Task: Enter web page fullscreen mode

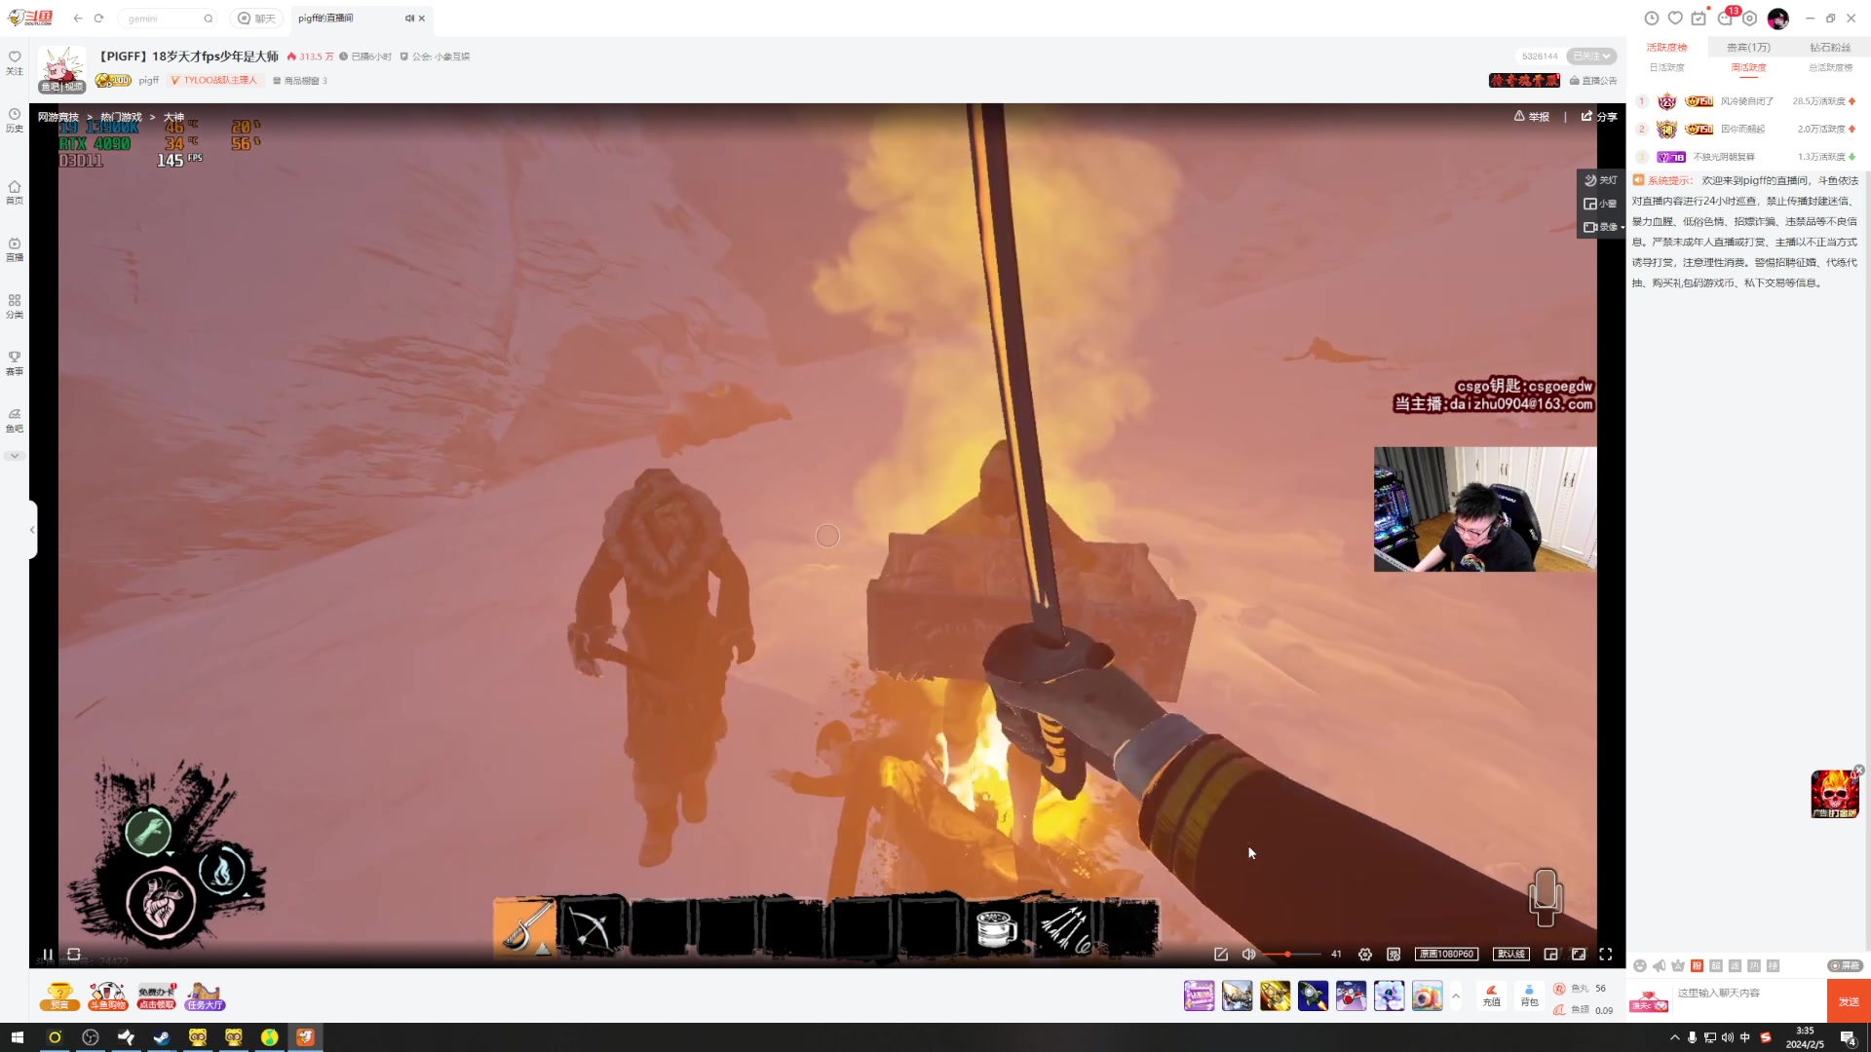Action: coord(1579,955)
